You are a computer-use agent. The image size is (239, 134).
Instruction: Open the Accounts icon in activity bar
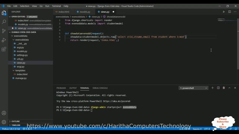pyautogui.click(x=4, y=113)
